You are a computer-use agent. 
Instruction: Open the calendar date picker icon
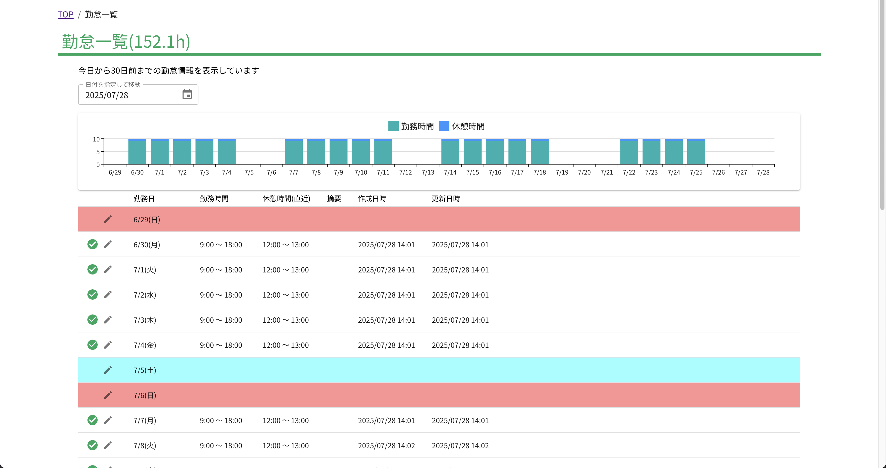pyautogui.click(x=187, y=94)
